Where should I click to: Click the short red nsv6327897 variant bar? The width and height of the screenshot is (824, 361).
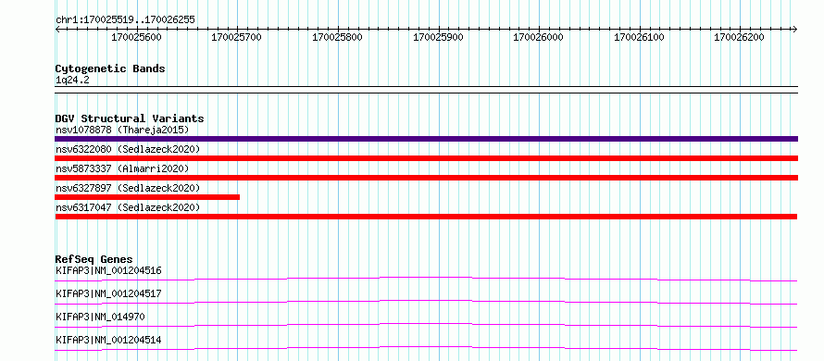tap(147, 197)
